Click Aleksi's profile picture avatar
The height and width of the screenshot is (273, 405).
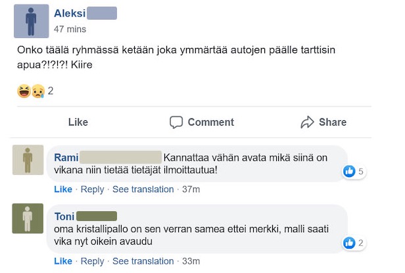click(31, 20)
